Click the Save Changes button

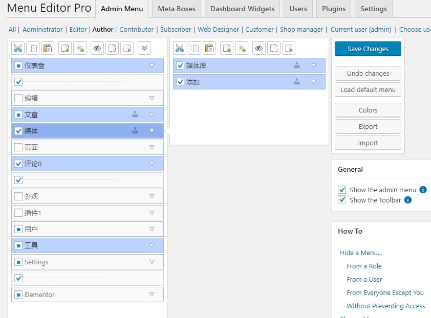[368, 49]
